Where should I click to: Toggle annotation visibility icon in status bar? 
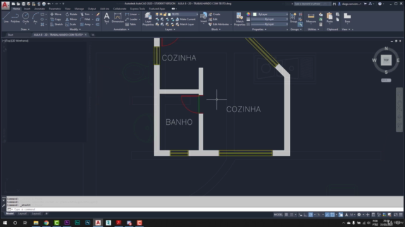[x=346, y=214]
